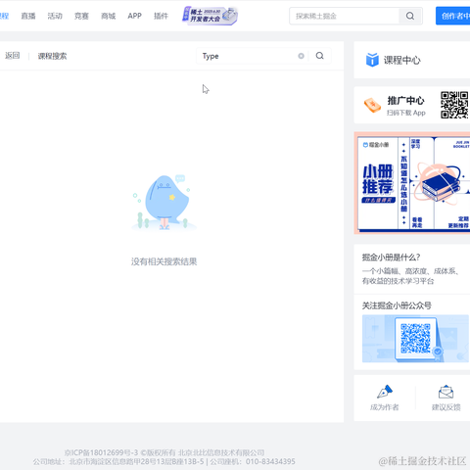Open the 稀土开发者大会 banner
This screenshot has height=470, width=470.
click(x=210, y=16)
